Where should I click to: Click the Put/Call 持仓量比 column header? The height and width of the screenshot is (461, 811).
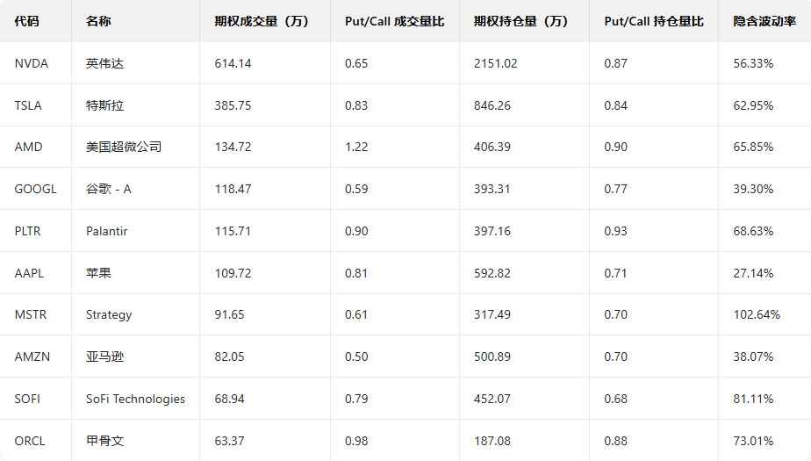point(654,21)
